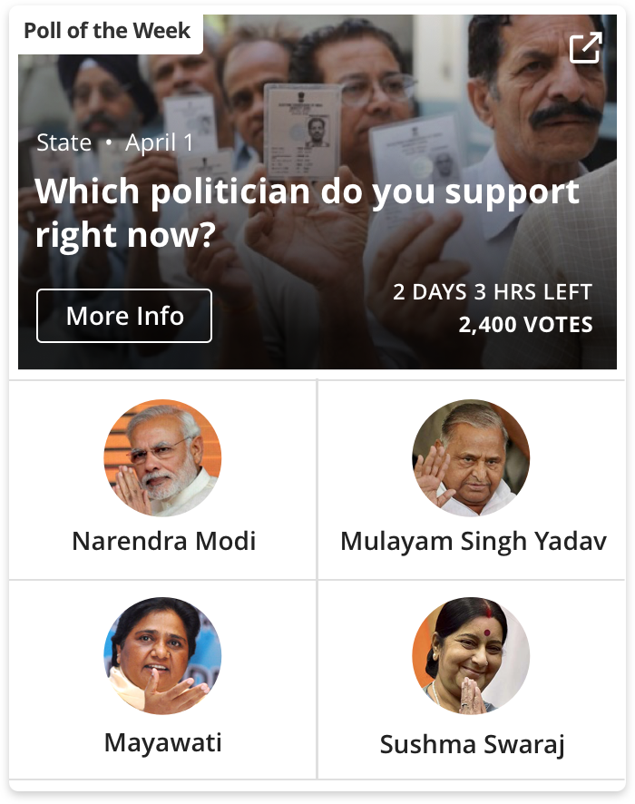635x804 pixels.
Task: Click the bullet separator between State and date
Action: click(x=108, y=143)
